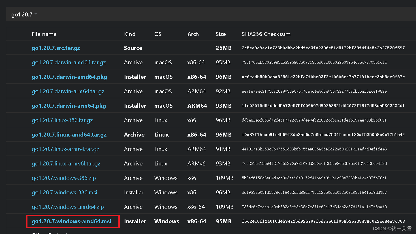The image size is (416, 234).
Task: Download go1.20.7.darwin-amd64.pkg installer
Action: [69, 77]
